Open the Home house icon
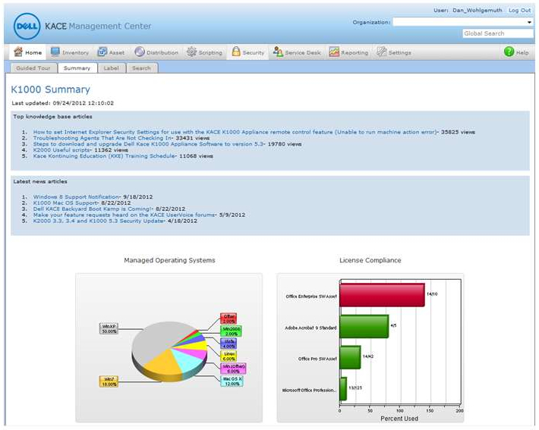This screenshot has height=430, width=539. 18,52
